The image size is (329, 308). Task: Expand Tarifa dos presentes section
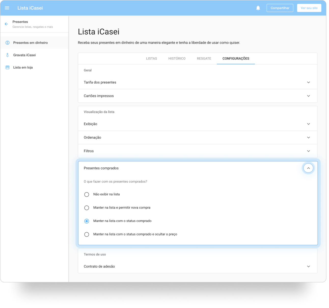[x=198, y=82]
